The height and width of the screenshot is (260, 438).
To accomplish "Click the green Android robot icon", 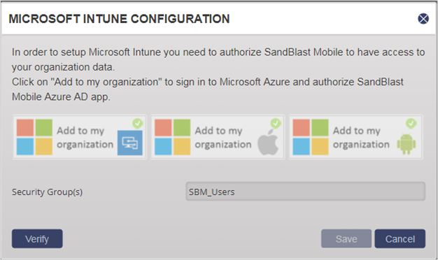I will (x=407, y=144).
